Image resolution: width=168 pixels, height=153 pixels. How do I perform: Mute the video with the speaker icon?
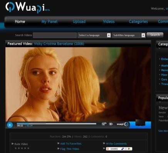[x=111, y=124]
